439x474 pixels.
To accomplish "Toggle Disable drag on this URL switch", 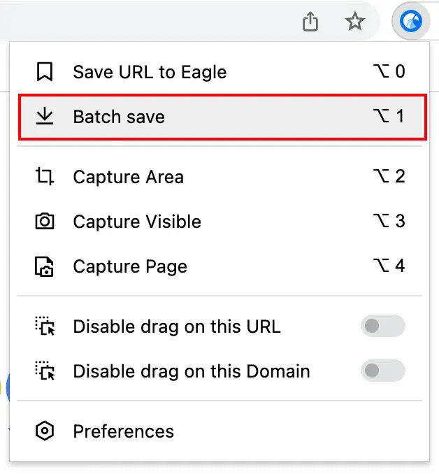I will pos(383,326).
